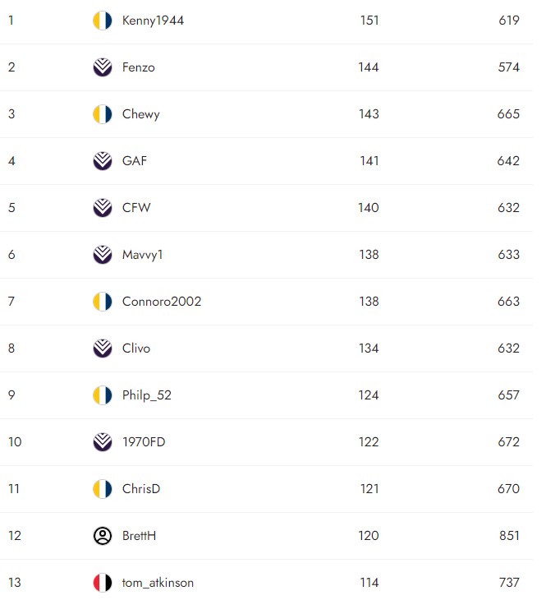Open the Kenny1944 username link
The width and height of the screenshot is (546, 600).
(x=153, y=21)
